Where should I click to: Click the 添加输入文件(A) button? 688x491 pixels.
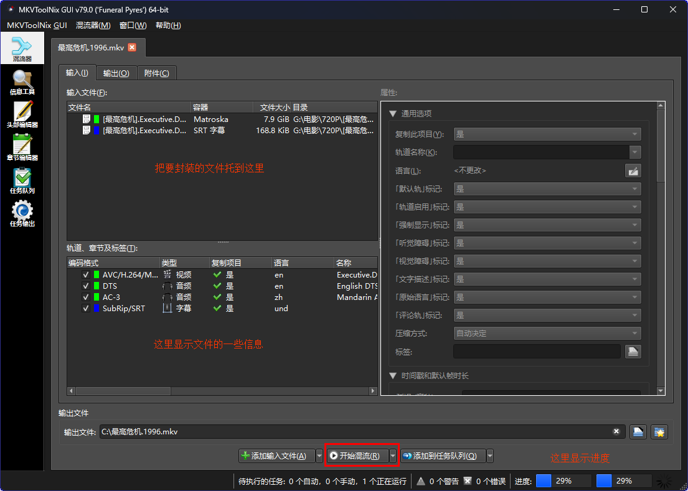277,456
